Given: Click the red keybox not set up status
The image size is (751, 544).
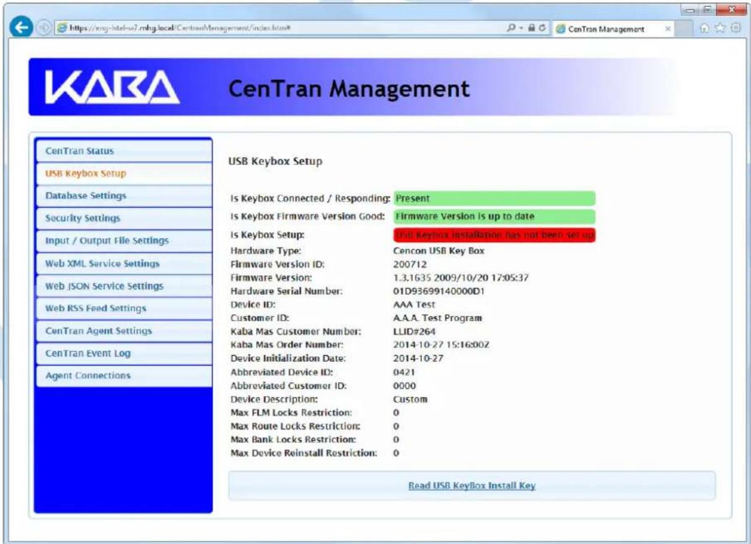Looking at the screenshot, I should [x=494, y=235].
